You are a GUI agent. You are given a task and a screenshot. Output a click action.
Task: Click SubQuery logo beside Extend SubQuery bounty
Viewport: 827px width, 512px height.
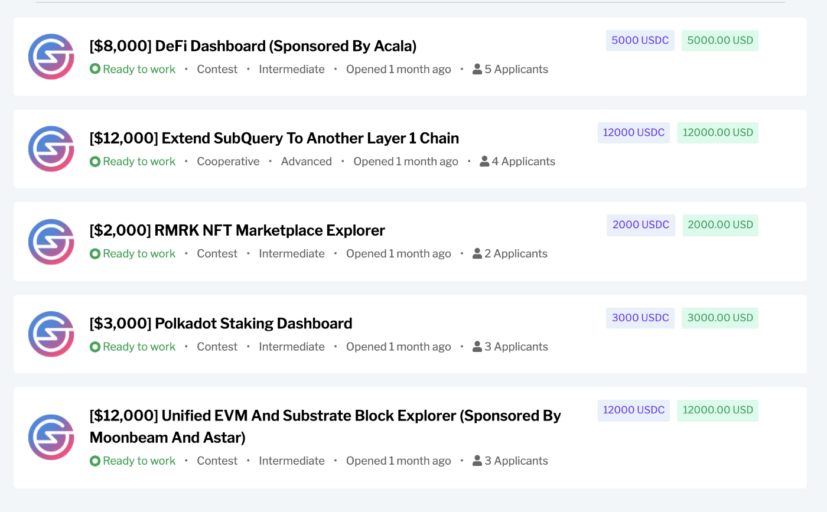(51, 149)
